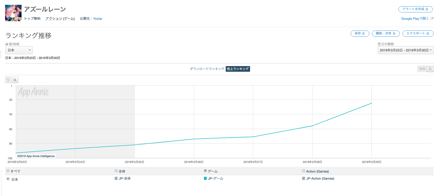Reset chart zoom with the undo icon

pos(8,80)
